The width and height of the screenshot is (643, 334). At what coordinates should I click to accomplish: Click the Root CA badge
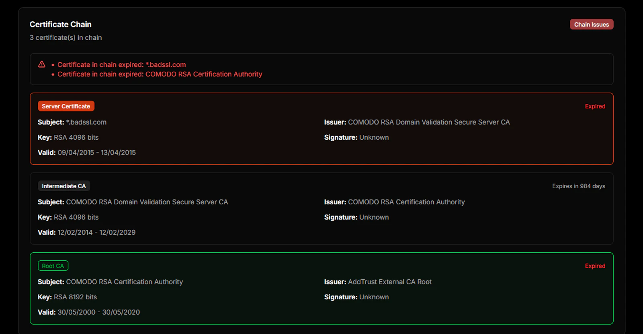53,266
